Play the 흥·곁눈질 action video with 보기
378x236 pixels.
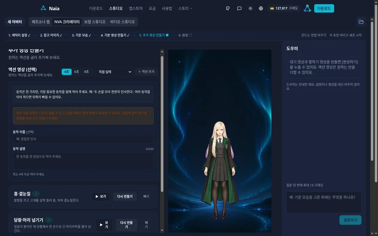(101, 197)
